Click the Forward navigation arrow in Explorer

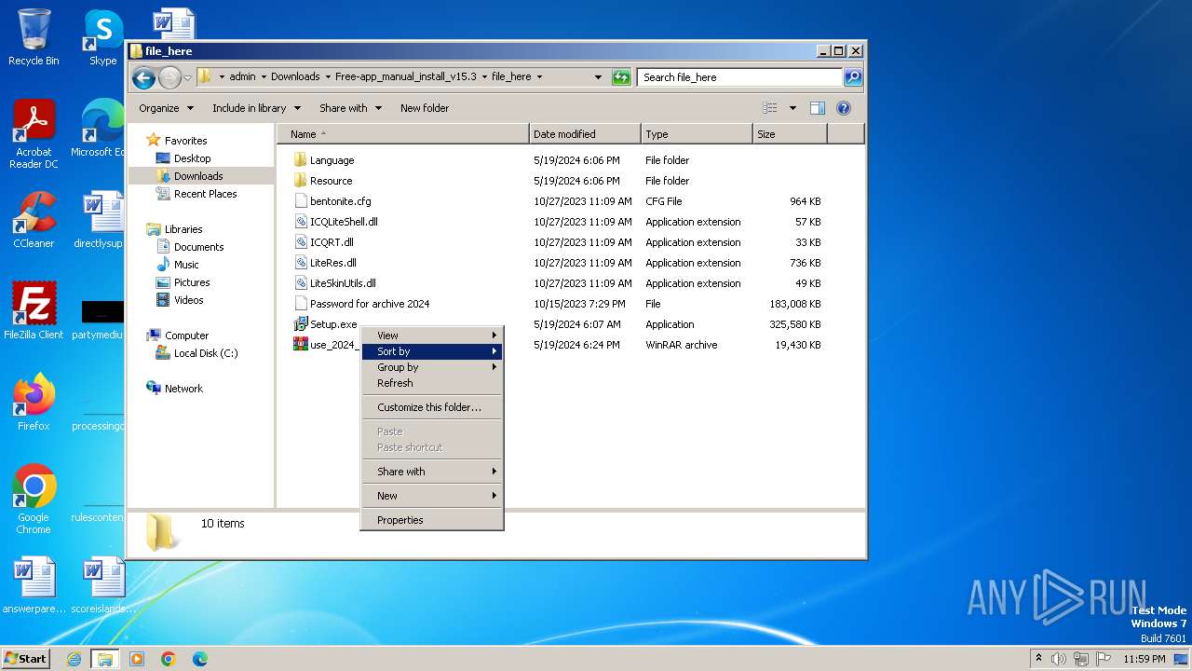pyautogui.click(x=169, y=77)
